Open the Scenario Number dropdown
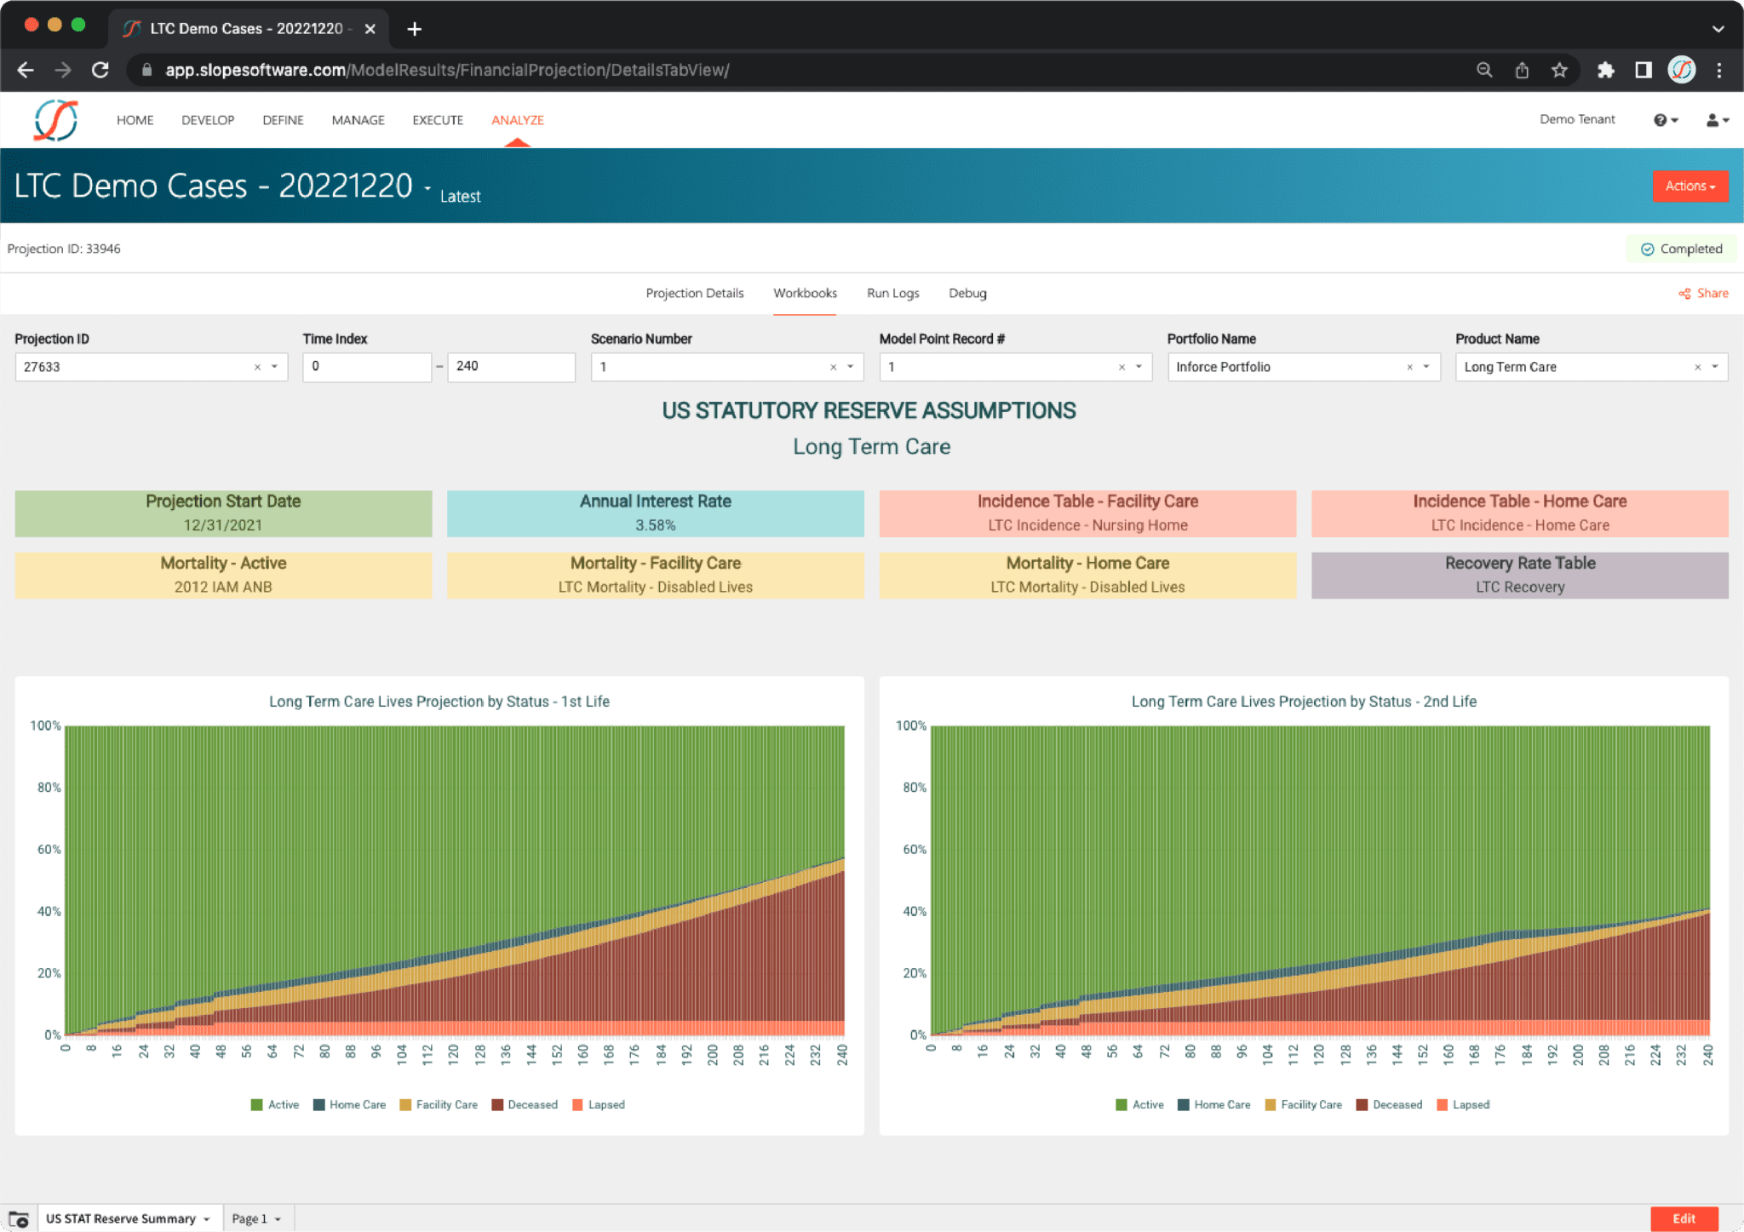Image resolution: width=1744 pixels, height=1232 pixels. click(849, 367)
